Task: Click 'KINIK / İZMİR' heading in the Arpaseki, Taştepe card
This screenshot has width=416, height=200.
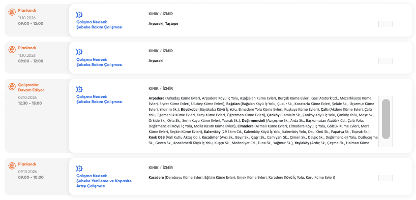Action: (x=161, y=14)
